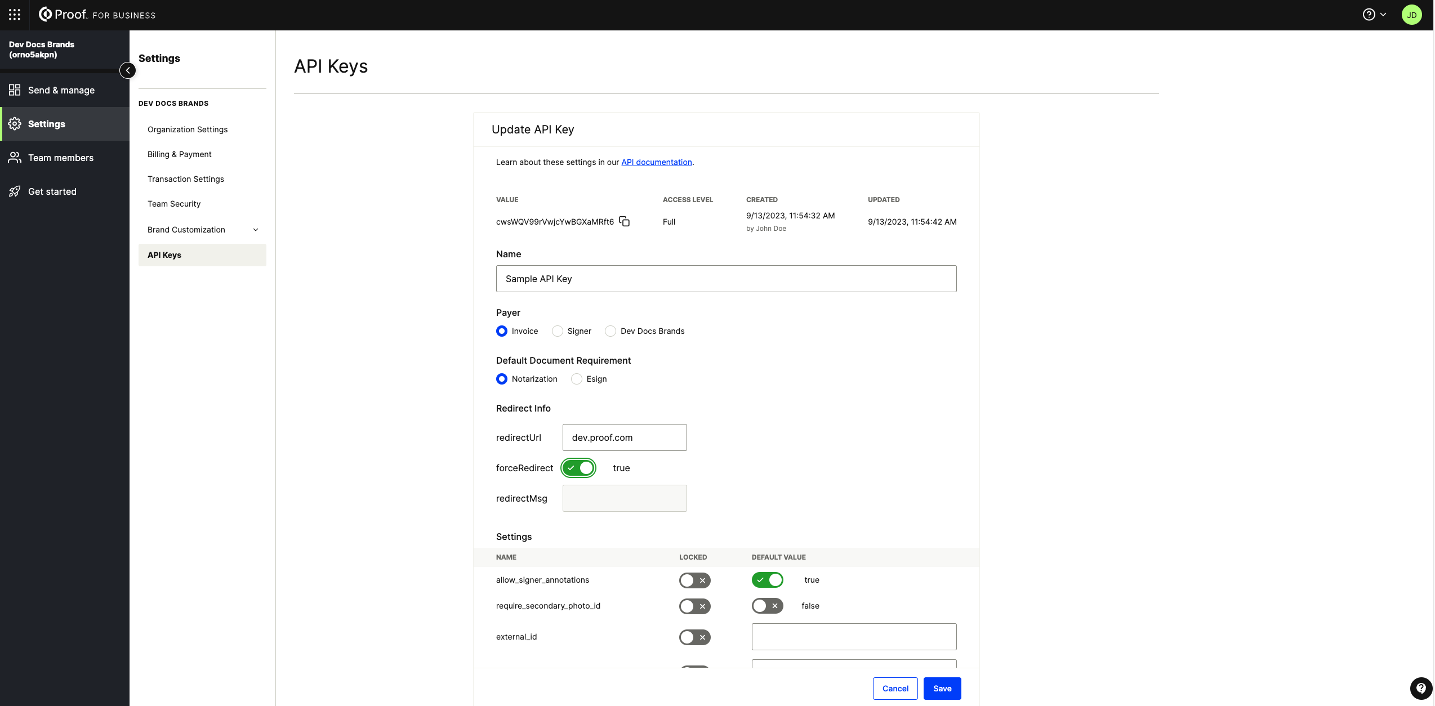Select Signer as payer

coord(557,331)
